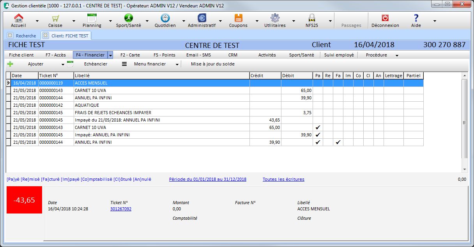This screenshot has width=474, height=247.
Task: Expand the Planning dropdown arrow
Action: (x=110, y=21)
